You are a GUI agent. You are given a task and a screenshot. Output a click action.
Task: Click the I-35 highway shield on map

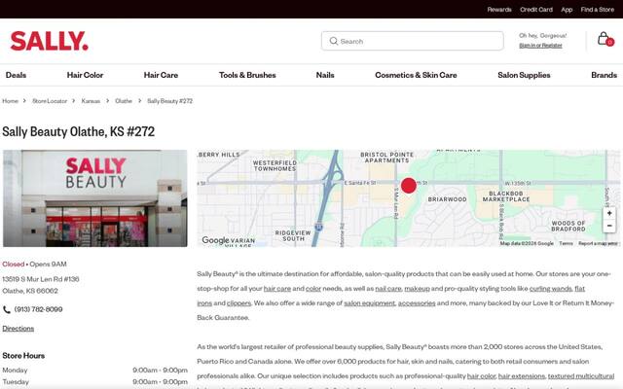[x=318, y=227]
